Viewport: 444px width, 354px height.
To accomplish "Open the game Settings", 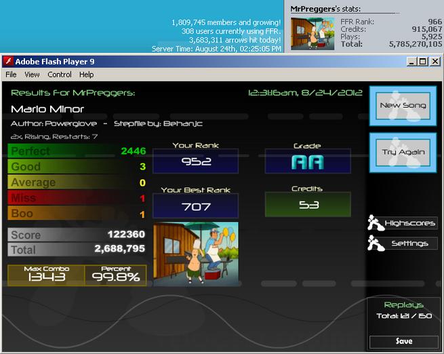I will click(410, 243).
